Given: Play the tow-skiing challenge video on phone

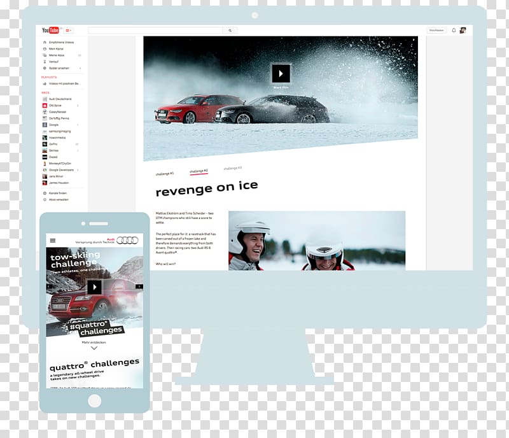Looking at the screenshot, I should click(94, 287).
